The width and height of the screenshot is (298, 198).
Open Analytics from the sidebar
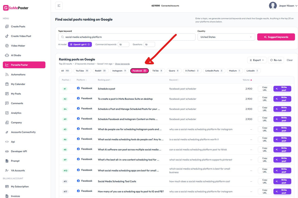click(x=16, y=113)
